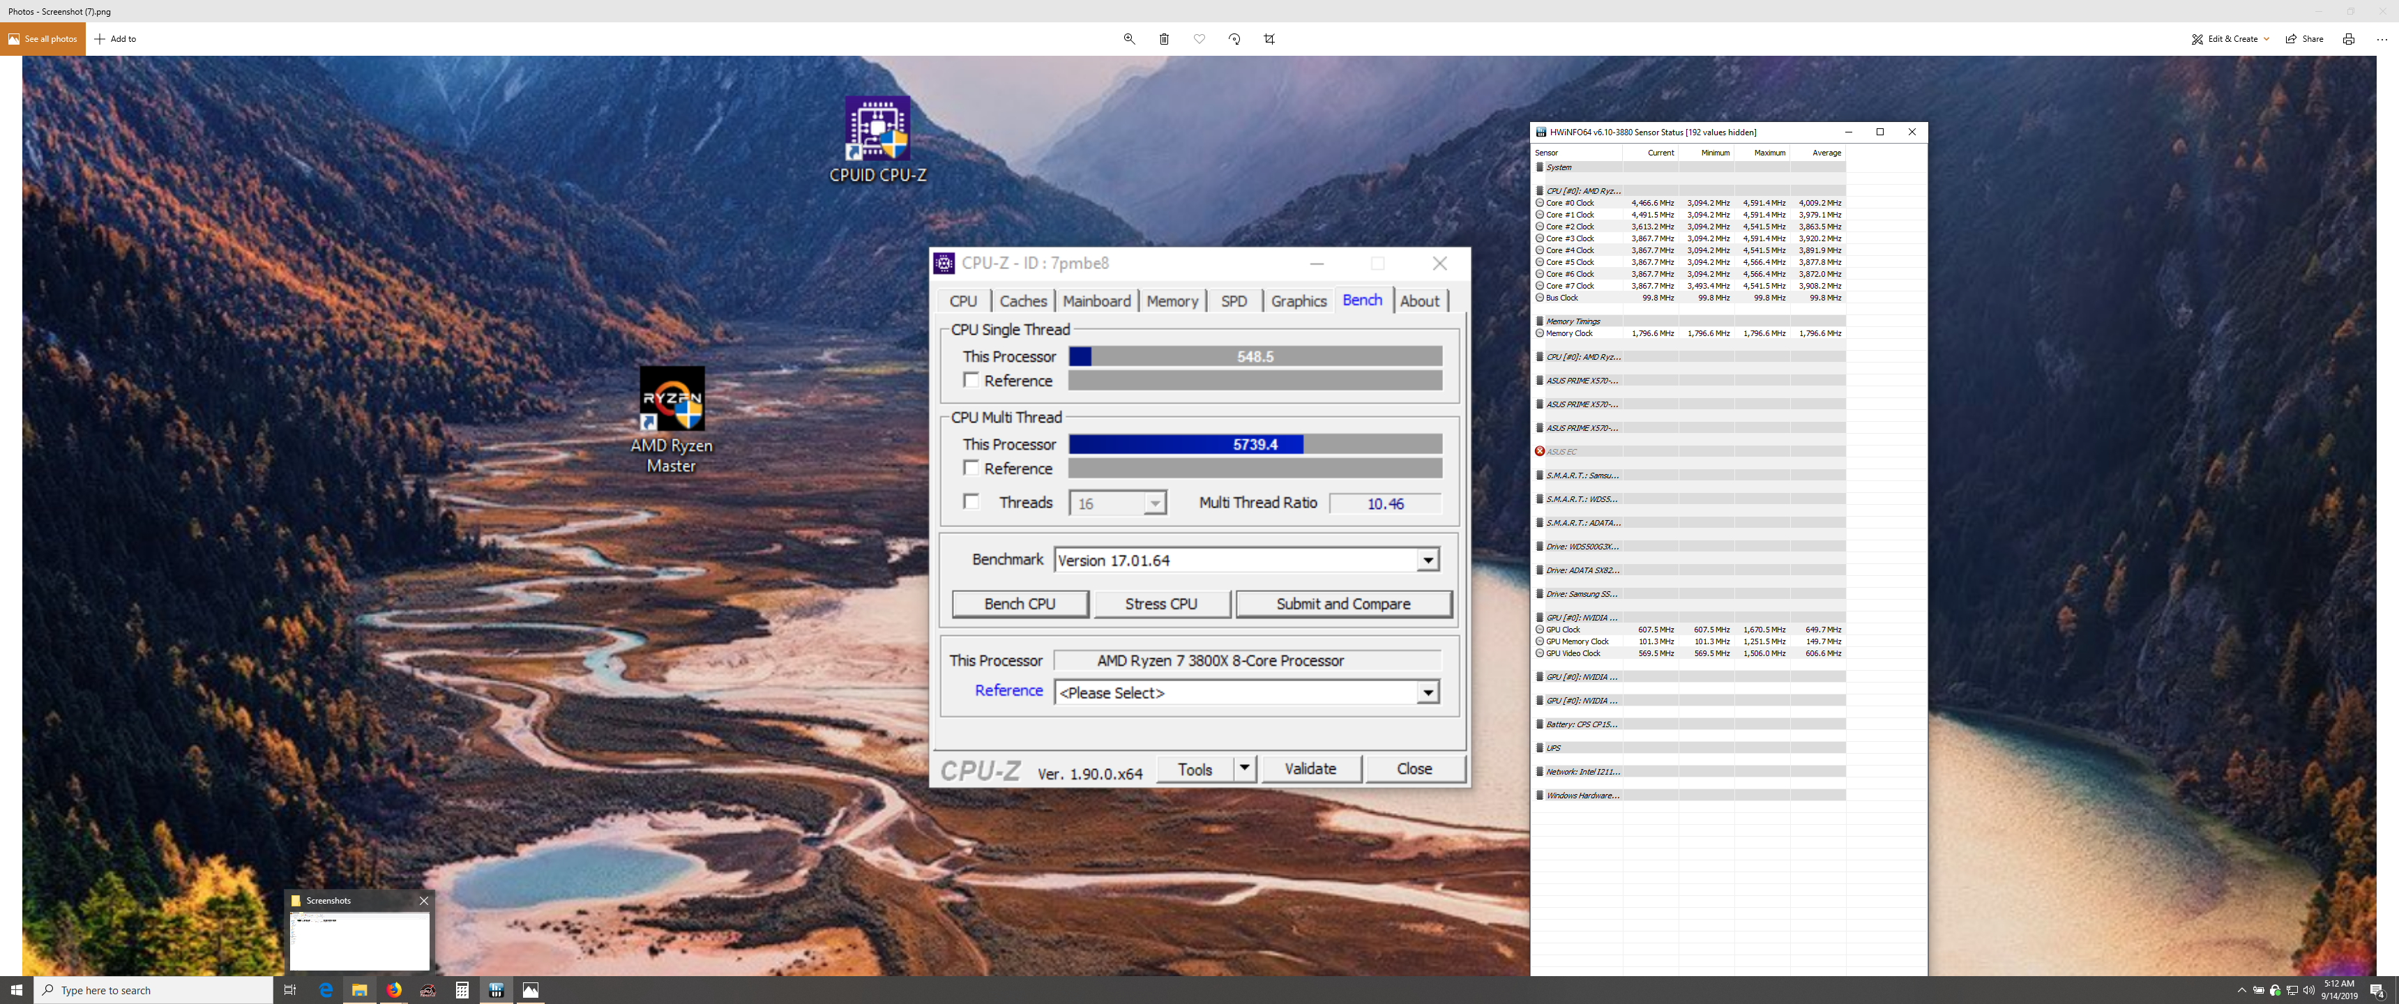Open the three-dot more options menu
The width and height of the screenshot is (2399, 1004).
click(2382, 39)
